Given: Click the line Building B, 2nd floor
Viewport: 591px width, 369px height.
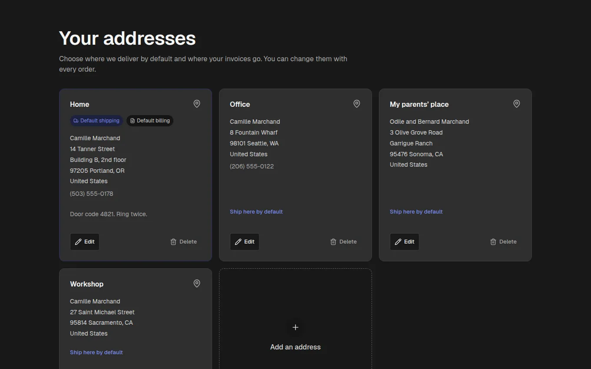Looking at the screenshot, I should [98, 160].
